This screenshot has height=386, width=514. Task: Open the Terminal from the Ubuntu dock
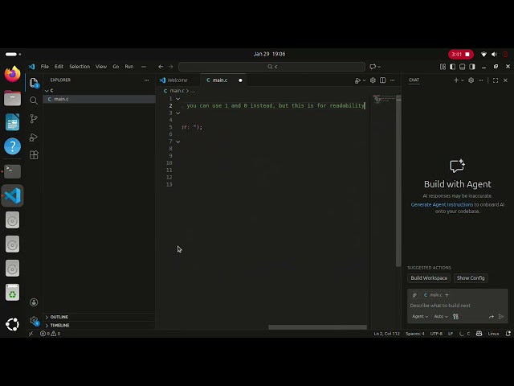click(x=13, y=171)
